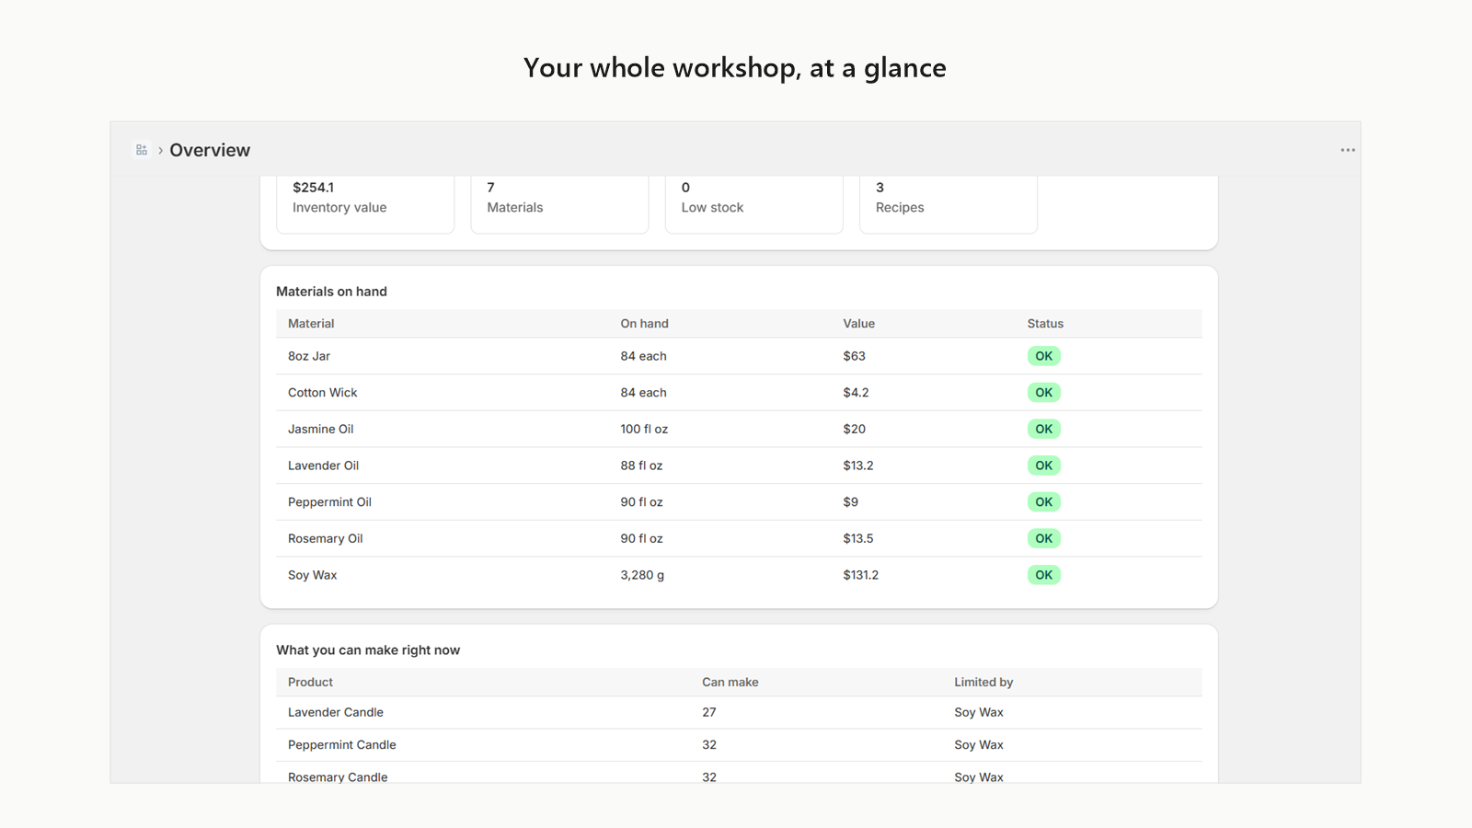Open the 0 Low stock summary card
1472x828 pixels.
tap(753, 204)
